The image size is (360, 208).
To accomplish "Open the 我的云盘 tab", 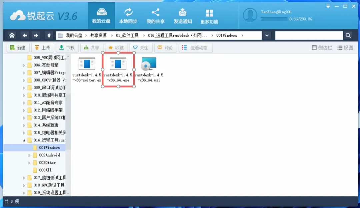I will click(x=101, y=16).
